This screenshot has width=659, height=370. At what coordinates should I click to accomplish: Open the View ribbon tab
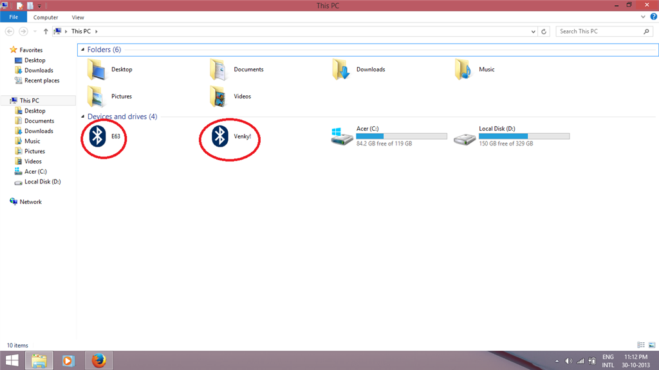point(78,17)
